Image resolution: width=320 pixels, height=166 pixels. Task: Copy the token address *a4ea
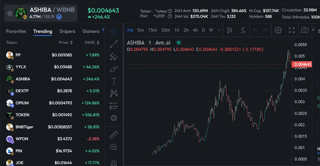[x=170, y=11]
